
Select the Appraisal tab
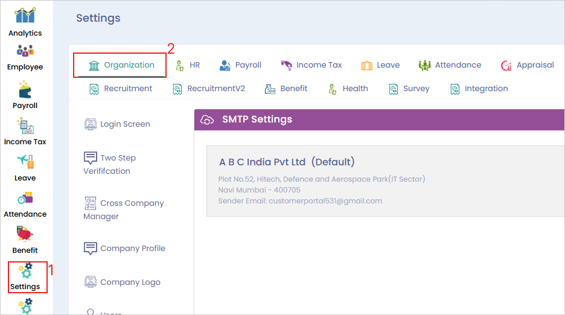click(527, 65)
